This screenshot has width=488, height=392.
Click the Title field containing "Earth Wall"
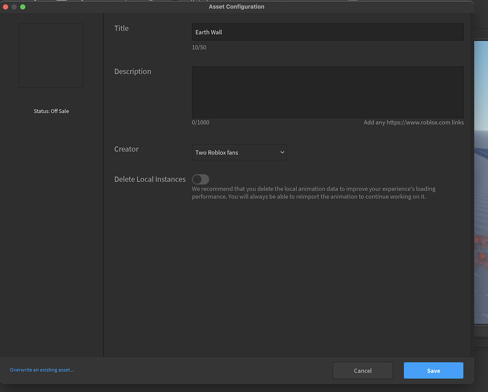[327, 31]
